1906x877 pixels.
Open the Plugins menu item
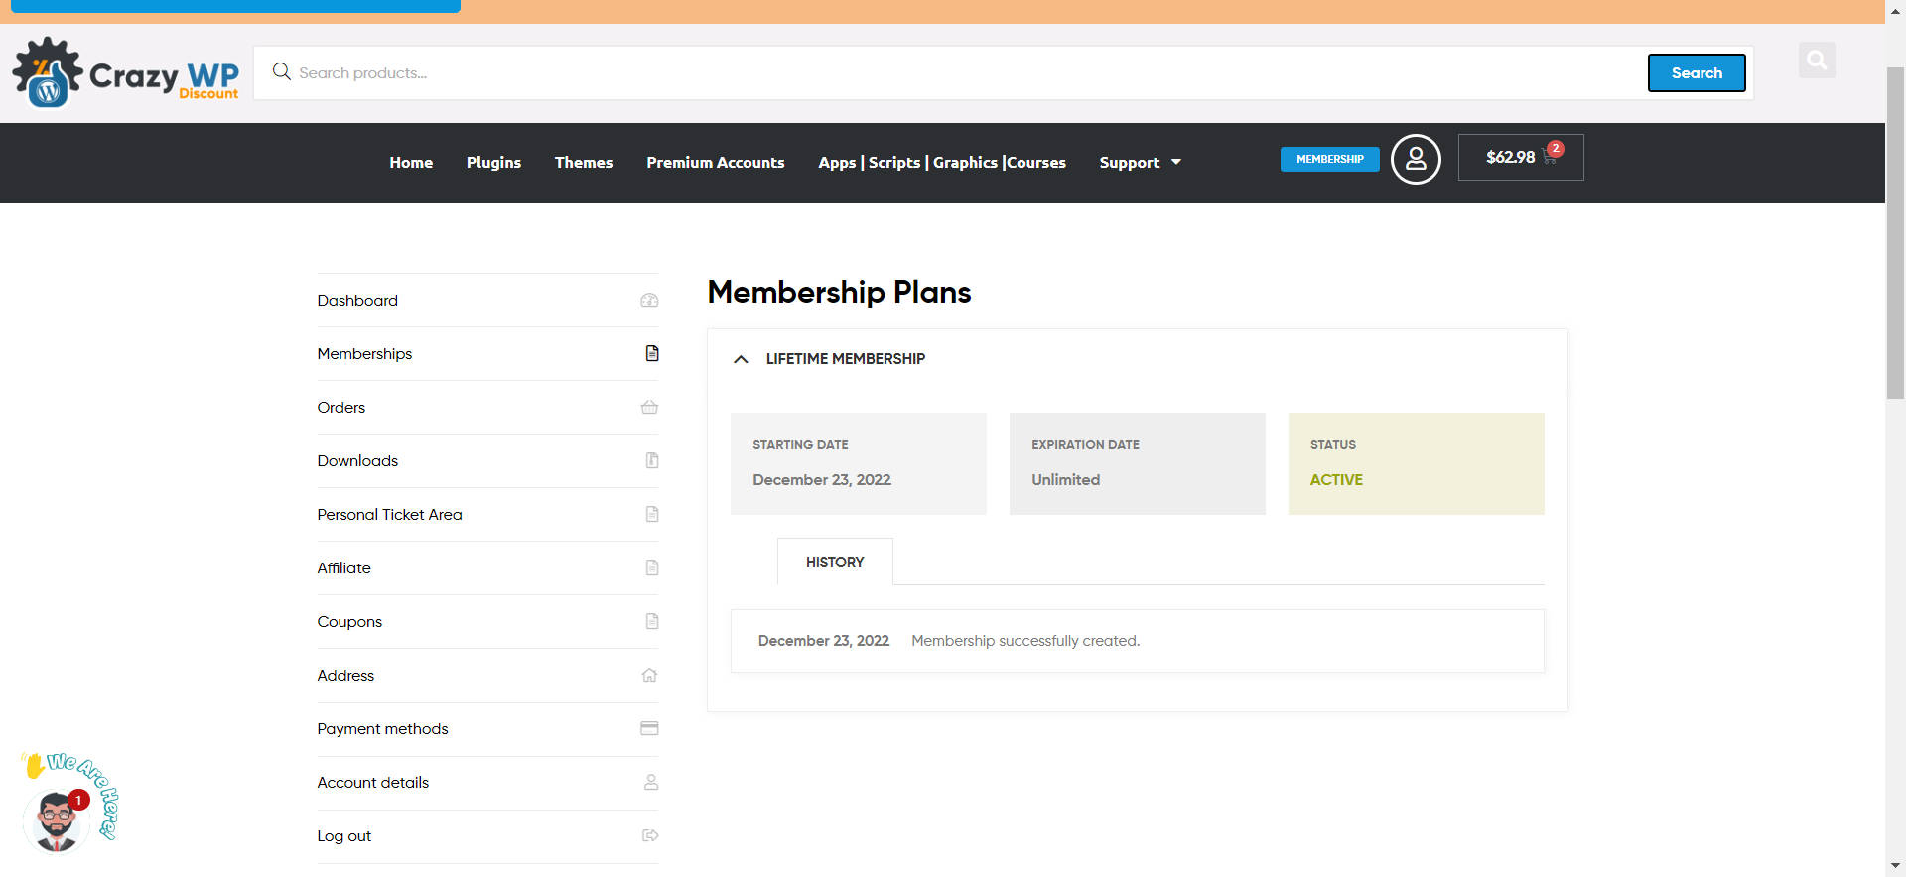click(x=493, y=163)
